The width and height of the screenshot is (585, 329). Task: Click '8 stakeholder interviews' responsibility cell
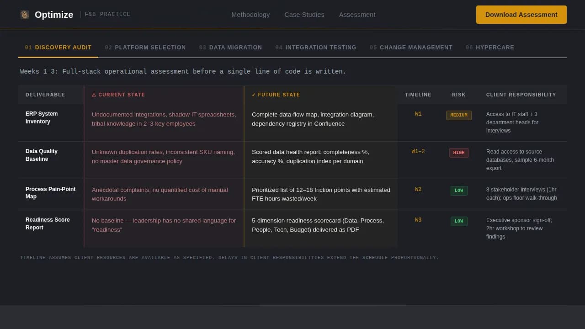[523, 194]
